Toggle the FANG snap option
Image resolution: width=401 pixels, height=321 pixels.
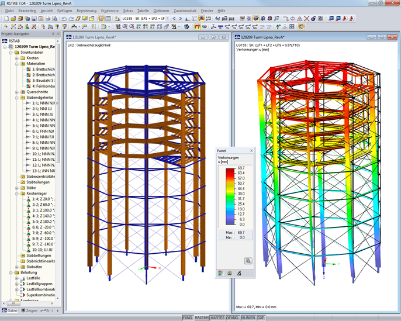click(x=187, y=317)
